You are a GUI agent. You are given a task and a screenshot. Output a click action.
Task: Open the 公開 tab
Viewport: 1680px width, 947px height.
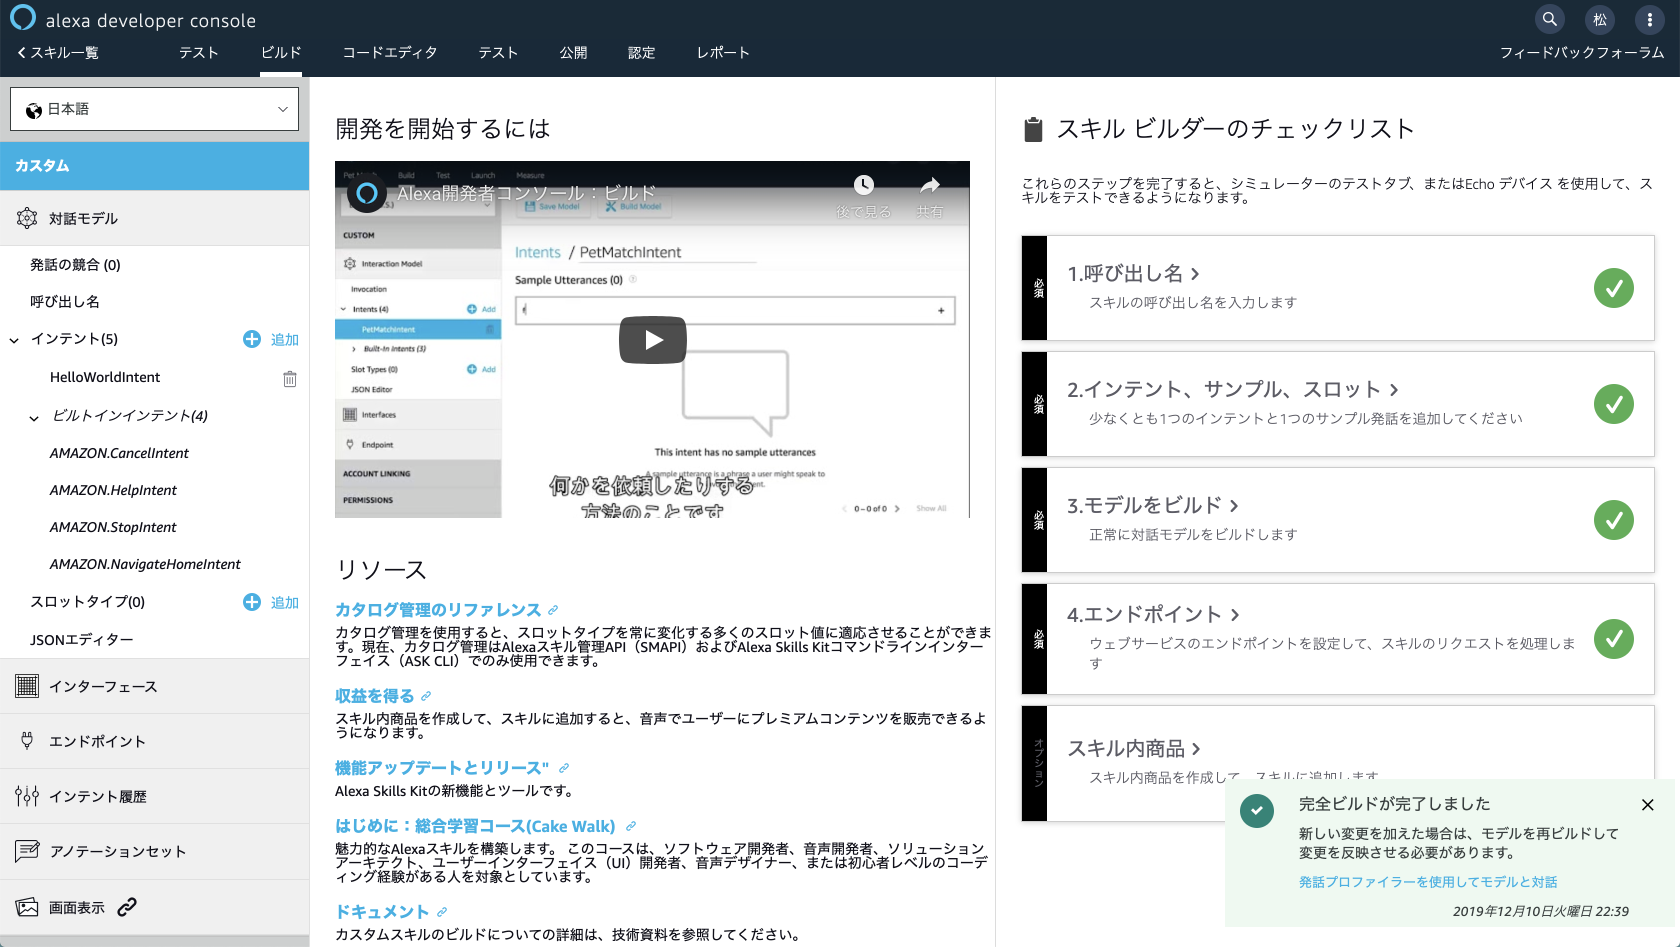coord(573,52)
